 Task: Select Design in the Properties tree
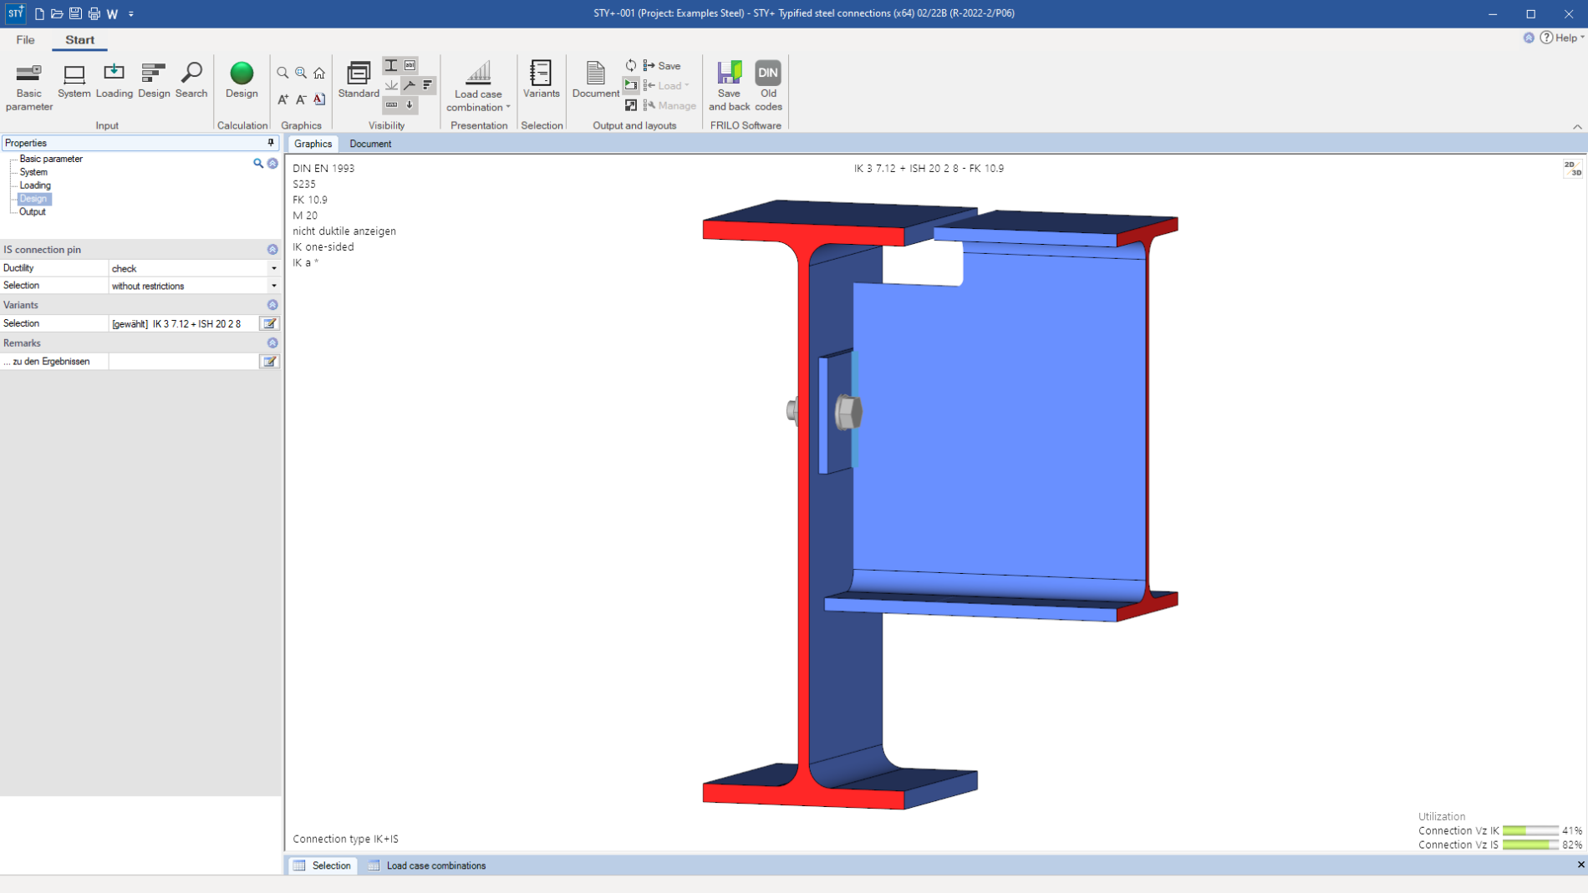[x=33, y=199]
